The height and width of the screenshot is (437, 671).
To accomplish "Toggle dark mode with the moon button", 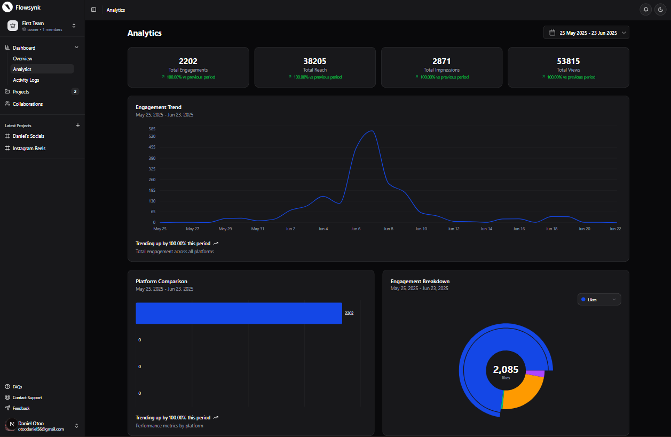I will pyautogui.click(x=661, y=9).
